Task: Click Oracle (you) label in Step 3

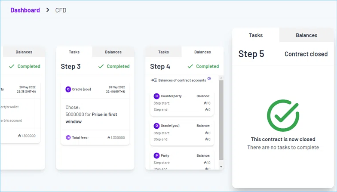Action: [x=82, y=89]
